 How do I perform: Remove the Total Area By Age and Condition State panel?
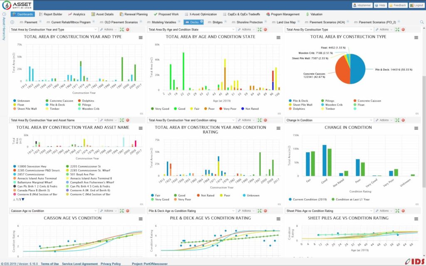(265, 30)
